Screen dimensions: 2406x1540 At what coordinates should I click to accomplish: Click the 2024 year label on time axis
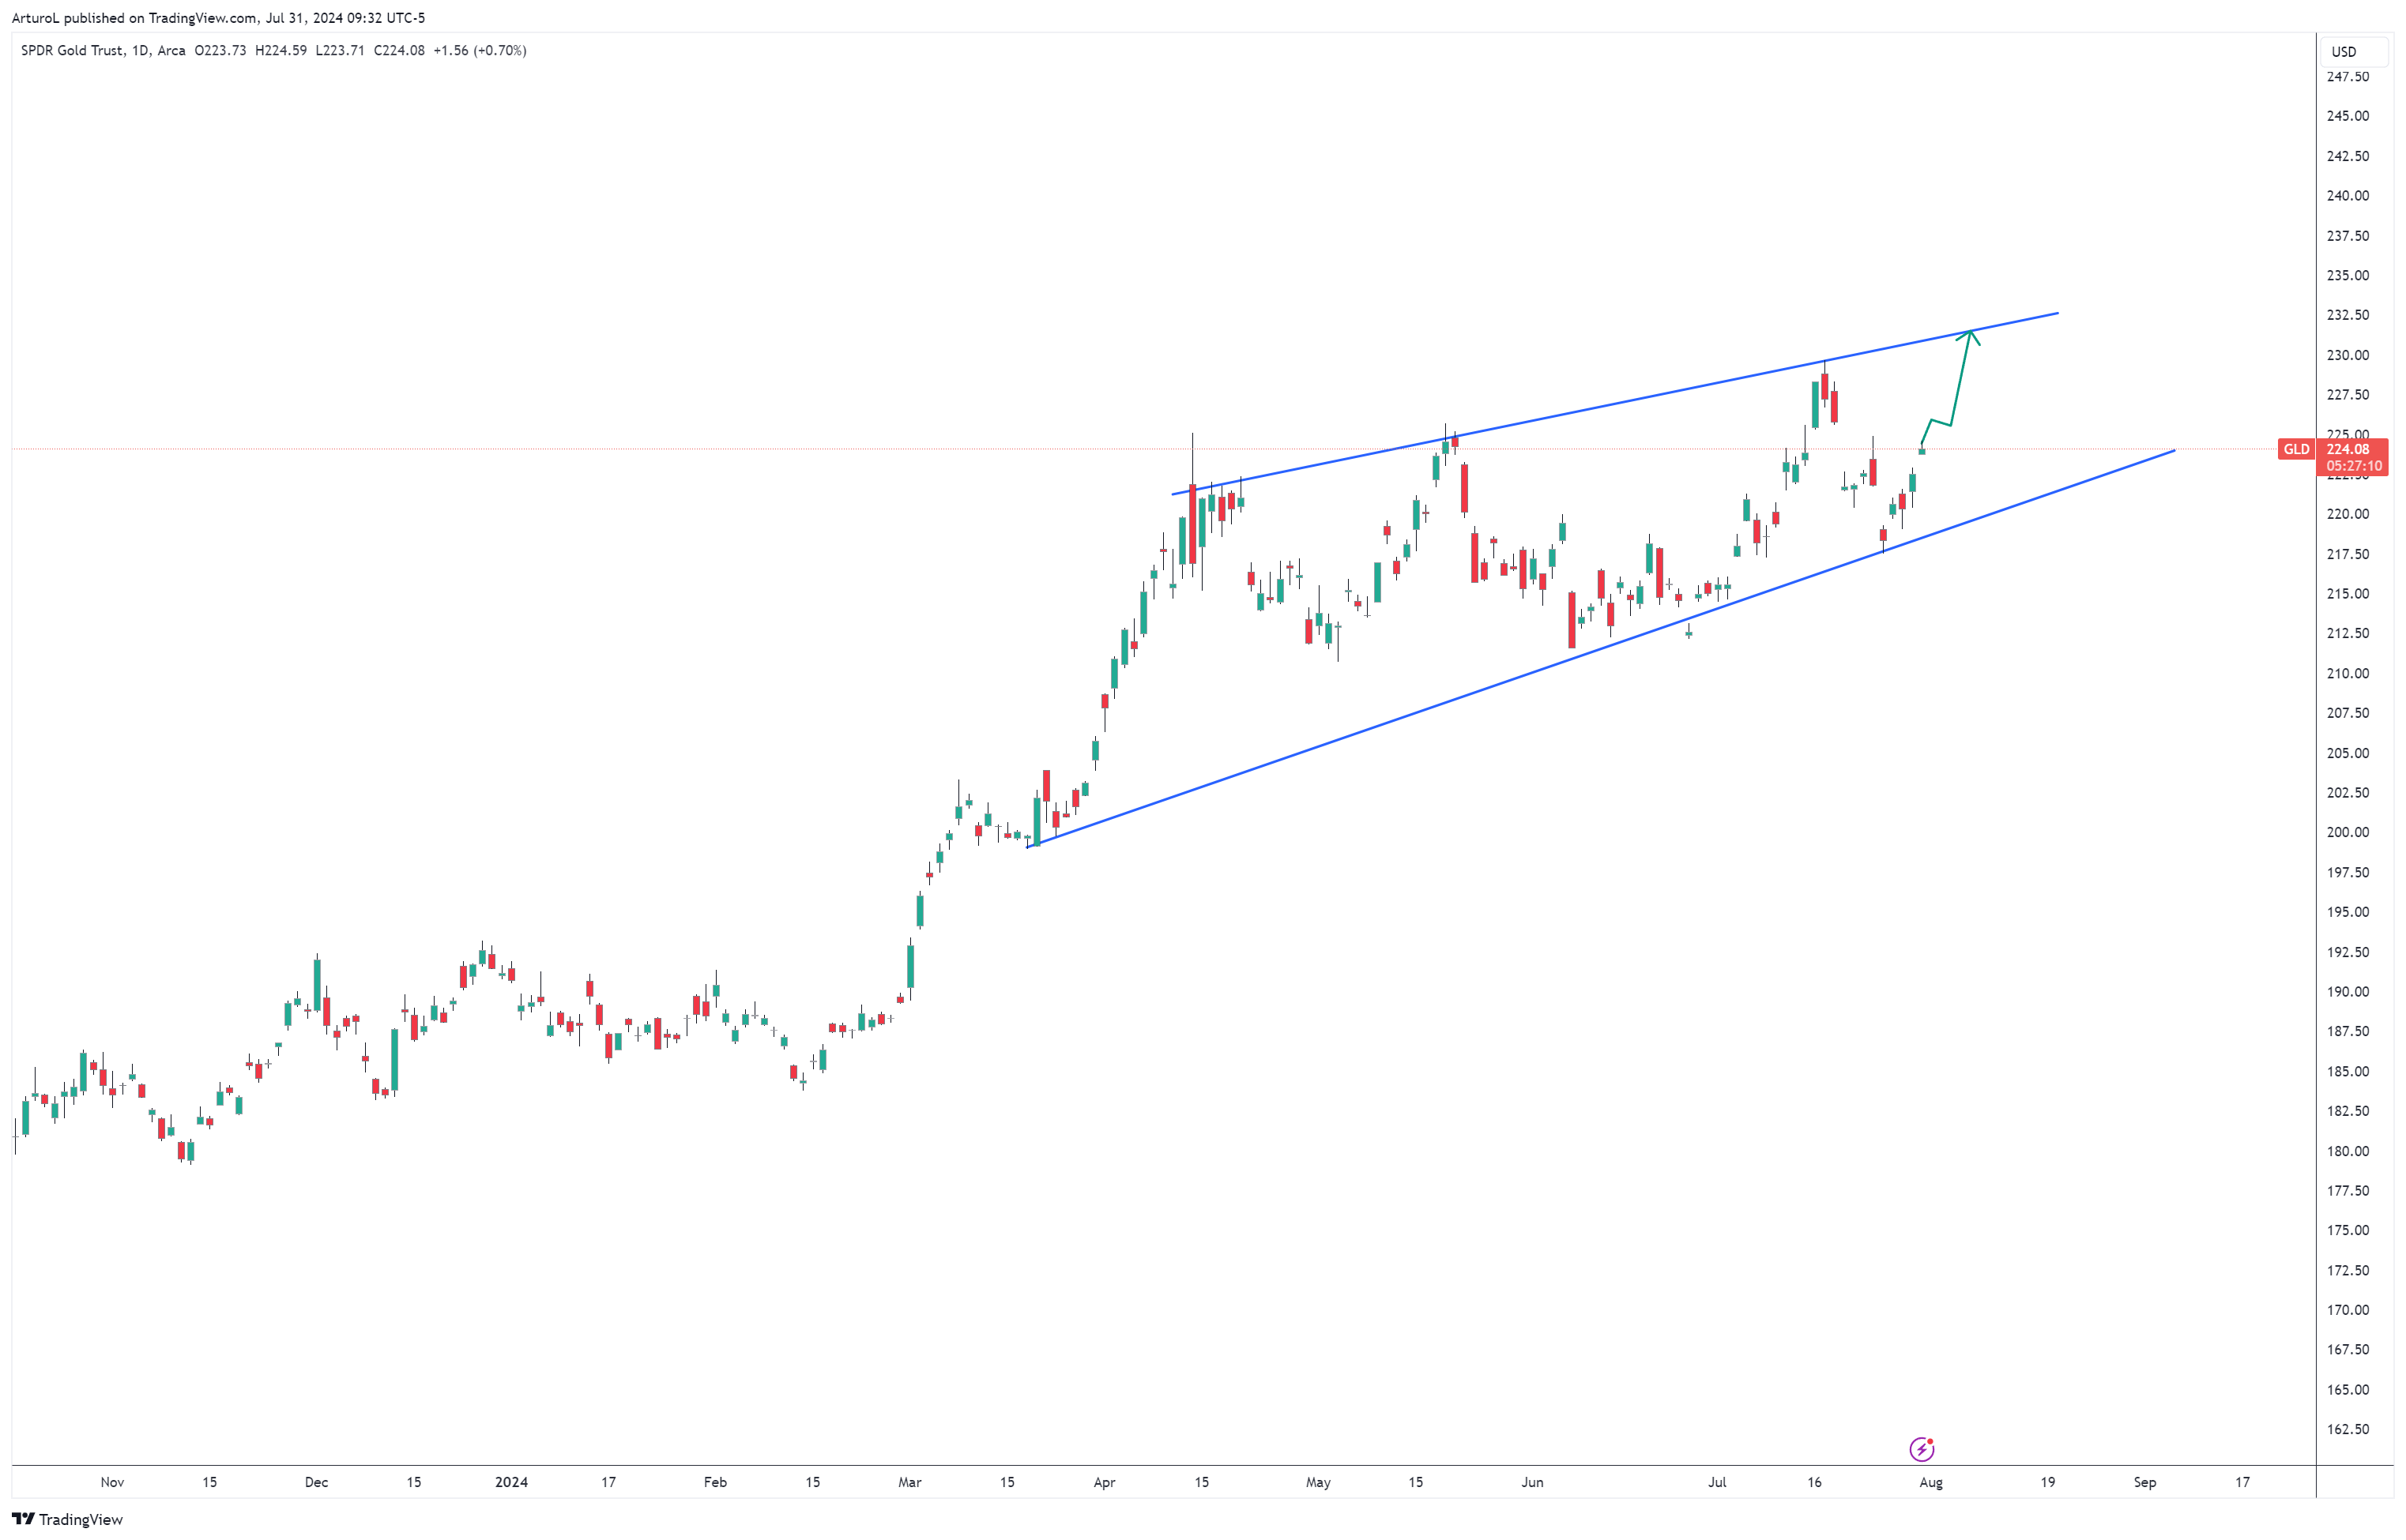tap(511, 1482)
